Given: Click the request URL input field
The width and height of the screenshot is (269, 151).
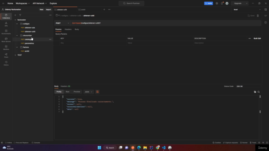Looking at the screenshot, I should point(166,23).
